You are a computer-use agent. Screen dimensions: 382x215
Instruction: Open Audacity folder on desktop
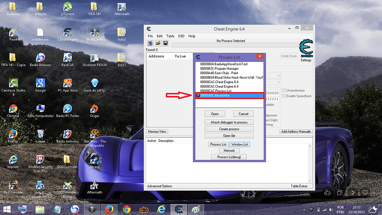(13, 9)
